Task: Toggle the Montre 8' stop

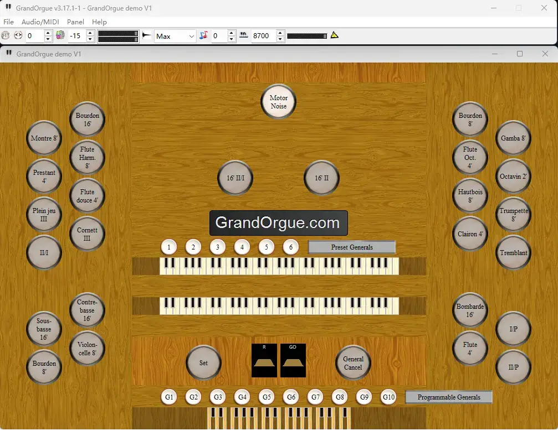Action: [x=44, y=138]
